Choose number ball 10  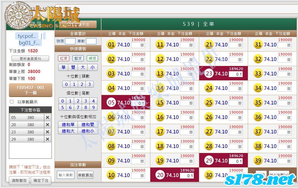pyautogui.click(x=111, y=175)
